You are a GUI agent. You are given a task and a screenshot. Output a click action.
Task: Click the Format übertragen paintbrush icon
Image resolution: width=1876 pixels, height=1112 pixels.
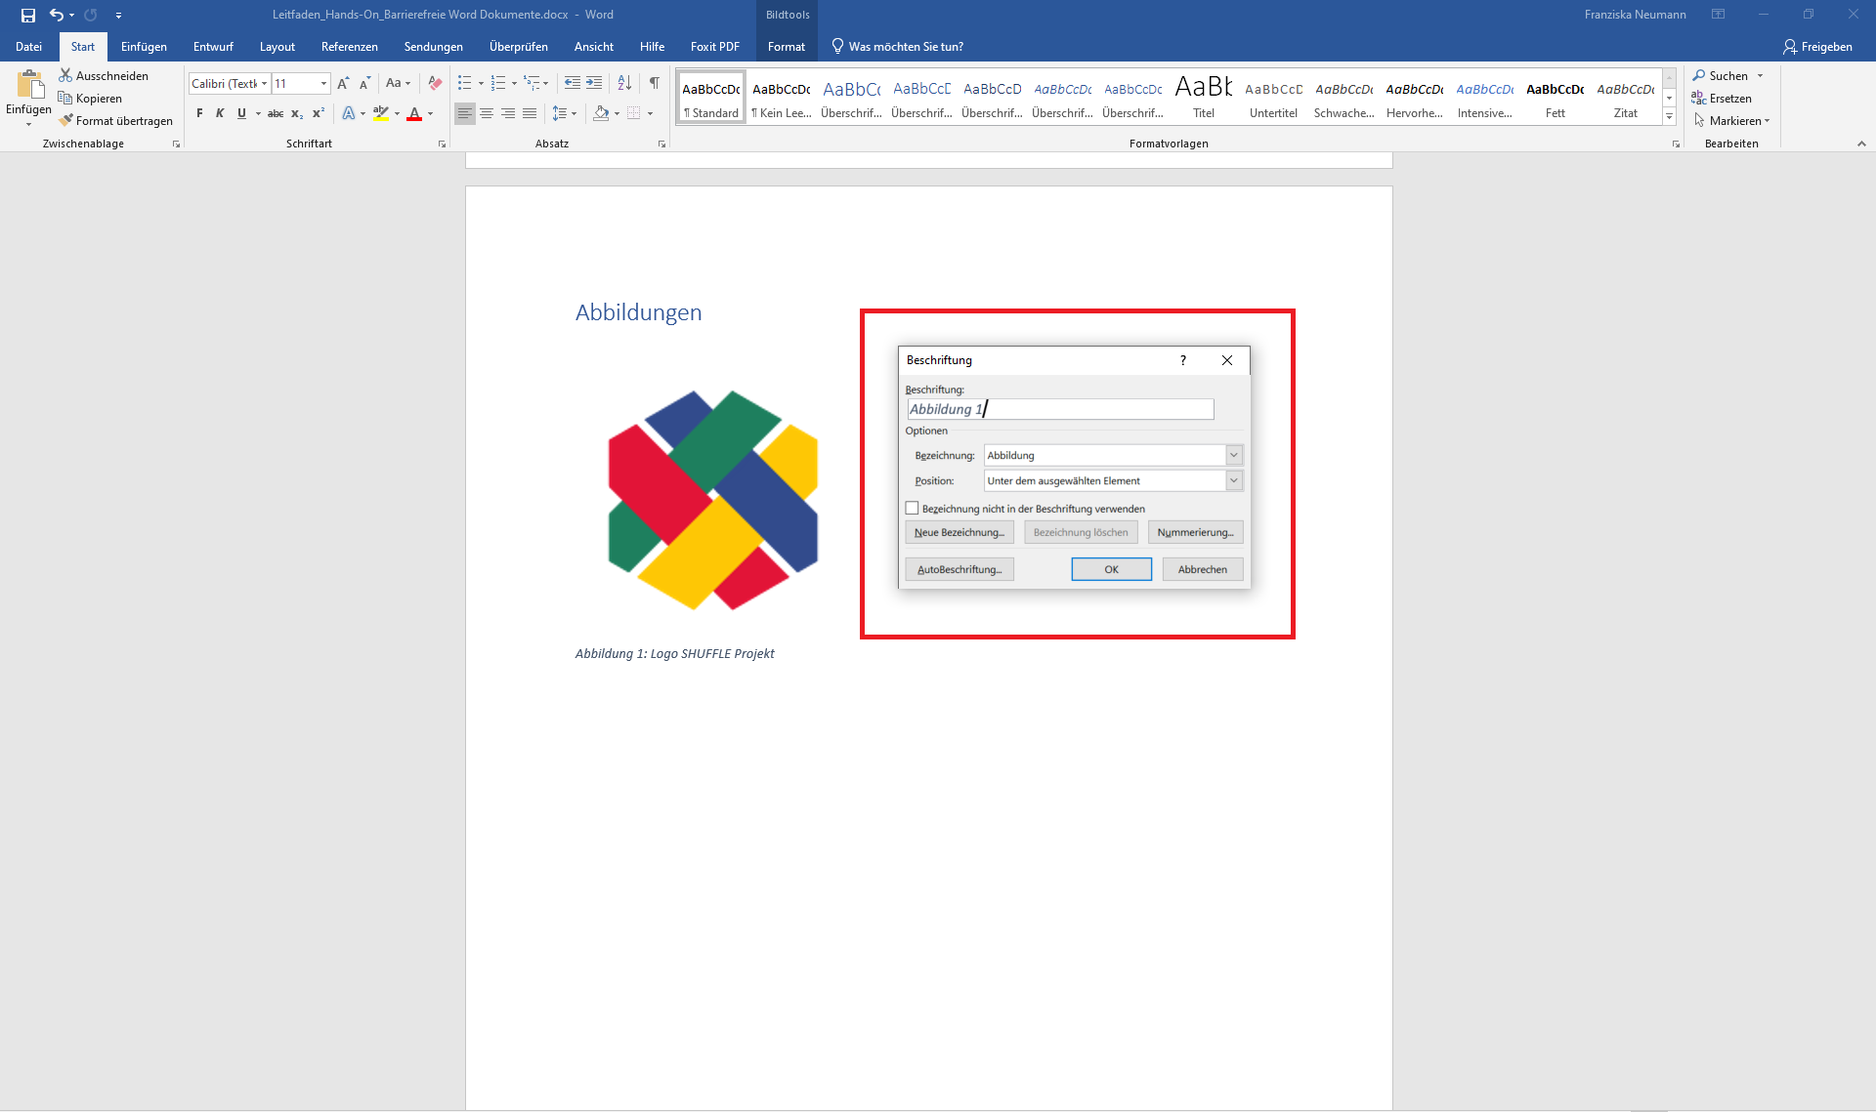pos(65,120)
